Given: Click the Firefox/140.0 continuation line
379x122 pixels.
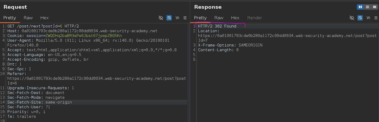Looking at the screenshot, I should (23, 45).
